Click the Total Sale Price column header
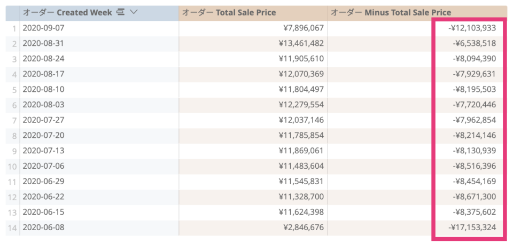The height and width of the screenshot is (243, 513). (253, 13)
